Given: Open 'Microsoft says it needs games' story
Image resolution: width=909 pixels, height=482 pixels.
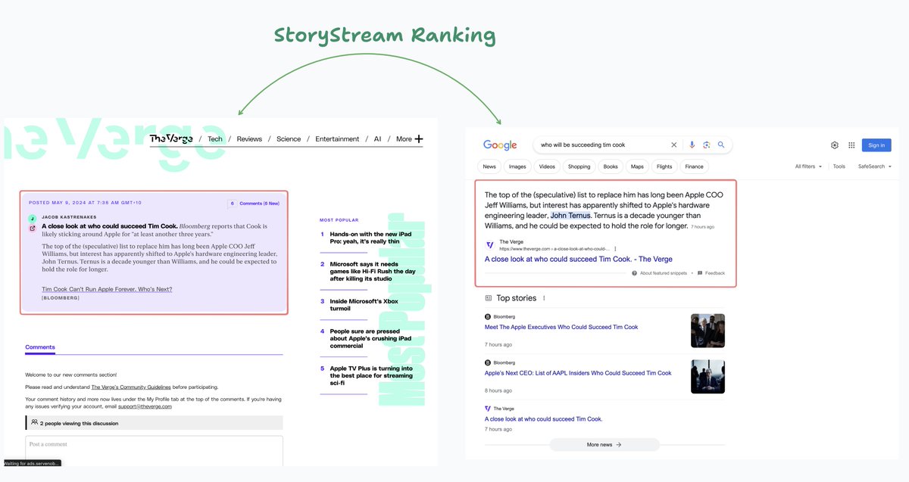Looking at the screenshot, I should coord(373,271).
